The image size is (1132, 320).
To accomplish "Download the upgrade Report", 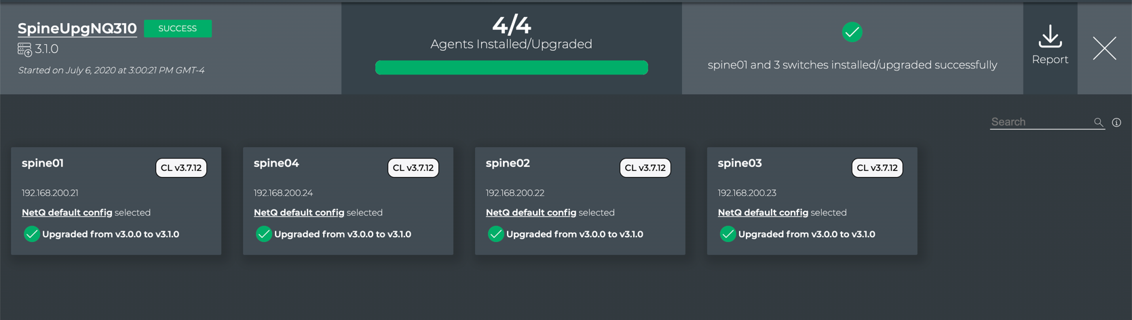I will pyautogui.click(x=1049, y=45).
